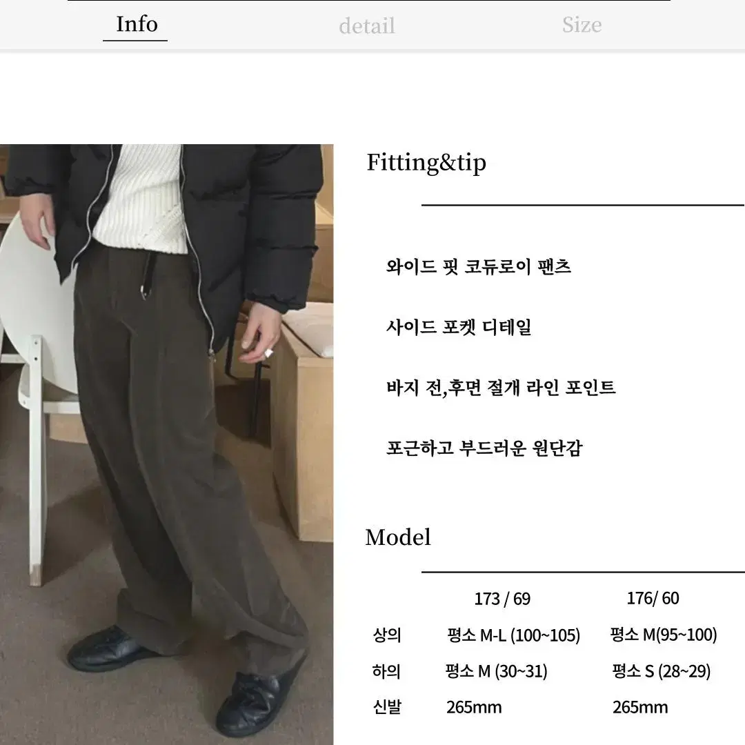745x745 pixels.
Task: Click the 176/ 60 model measurement
Action: pyautogui.click(x=653, y=598)
